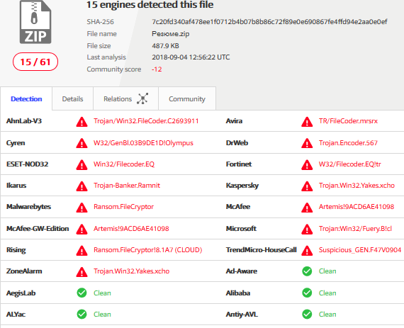
Task: Click Kaspersky's Trojan.Win32.Yakes.xcho result
Action: [x=357, y=186]
